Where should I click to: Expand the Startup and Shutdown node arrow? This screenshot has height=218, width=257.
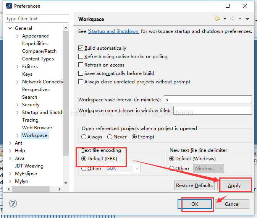[18, 112]
